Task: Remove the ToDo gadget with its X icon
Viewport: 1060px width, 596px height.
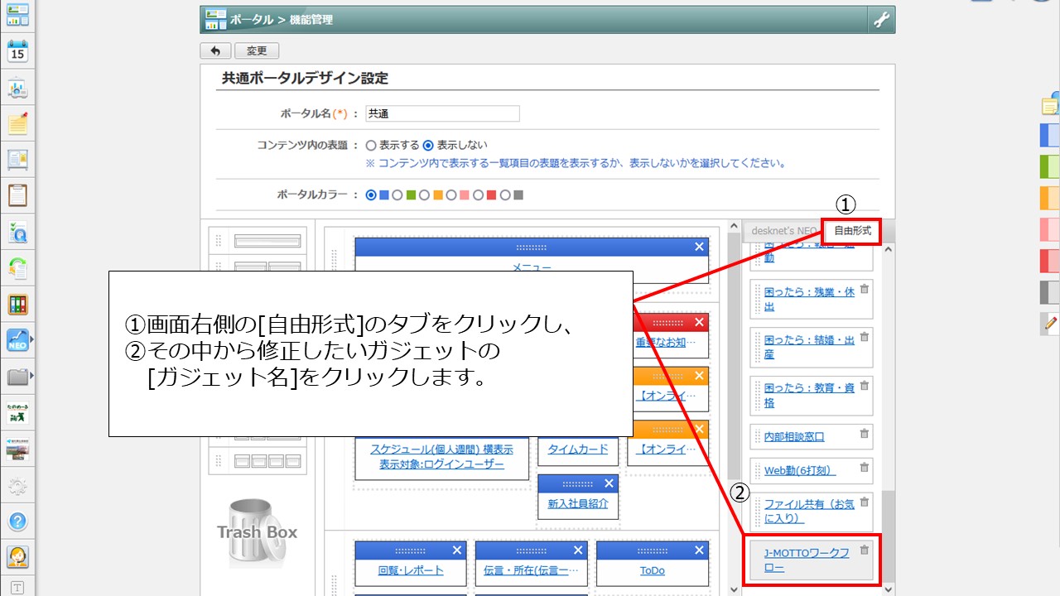Action: [699, 550]
